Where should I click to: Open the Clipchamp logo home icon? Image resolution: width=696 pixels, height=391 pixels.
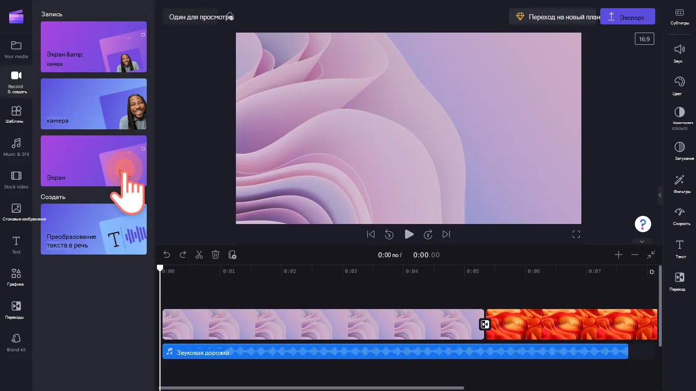click(x=16, y=17)
